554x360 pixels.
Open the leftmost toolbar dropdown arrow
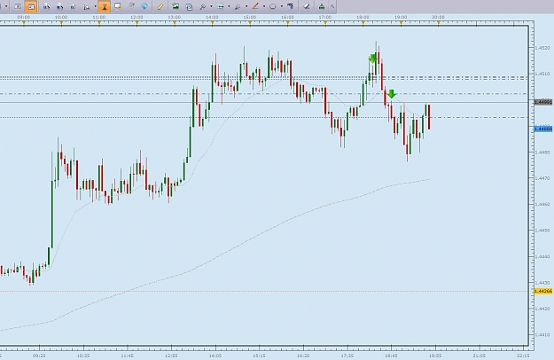pyautogui.click(x=6, y=6)
